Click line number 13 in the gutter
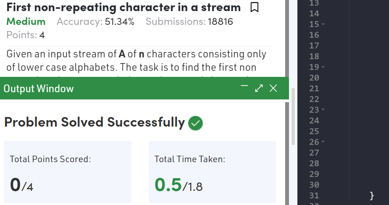Screen dimensions: 389x205 pyautogui.click(x=314, y=3)
